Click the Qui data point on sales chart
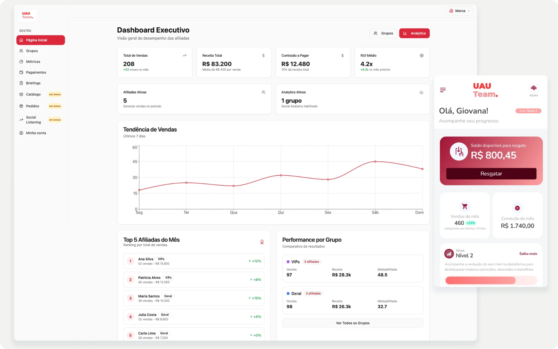 pyautogui.click(x=281, y=175)
